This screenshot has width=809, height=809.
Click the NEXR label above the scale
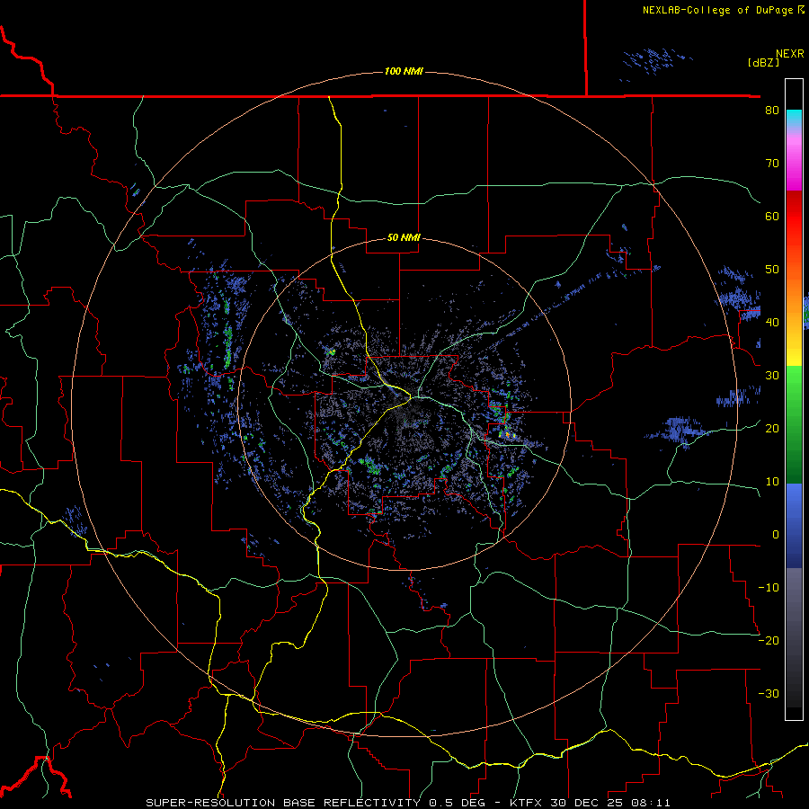[790, 54]
